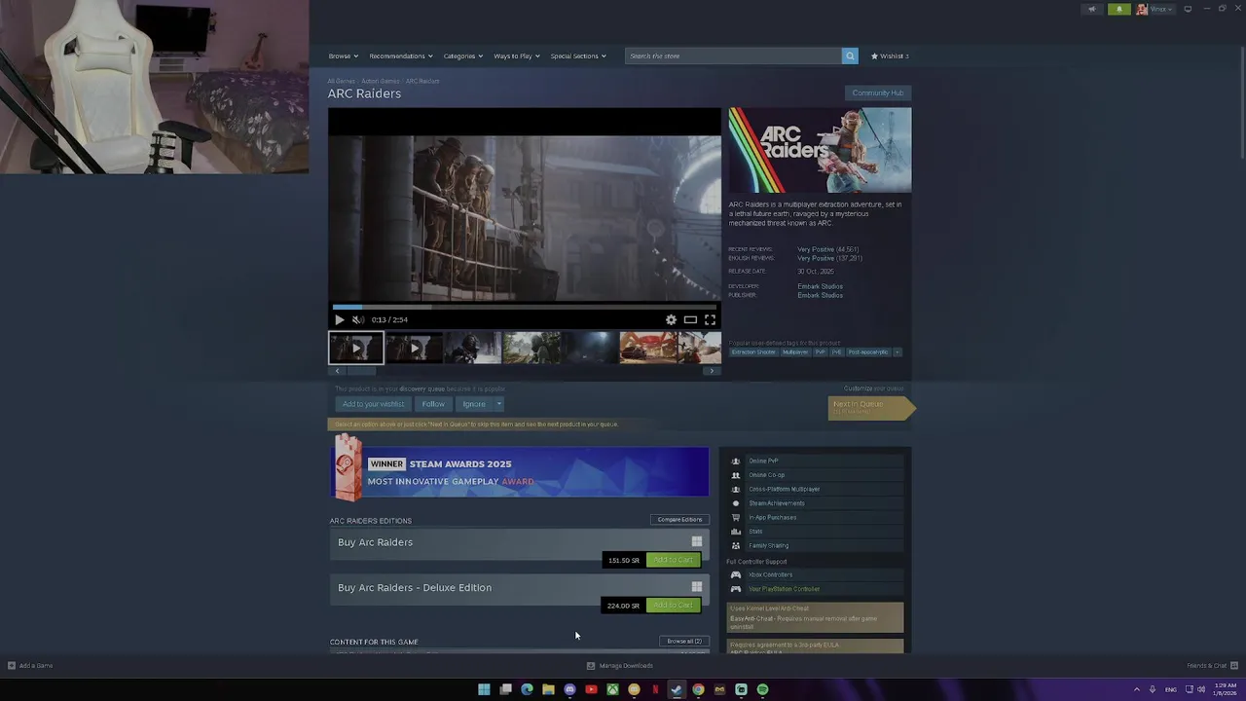Viewport: 1246px width, 701px height.
Task: Click Compare Editions
Action: point(679,519)
